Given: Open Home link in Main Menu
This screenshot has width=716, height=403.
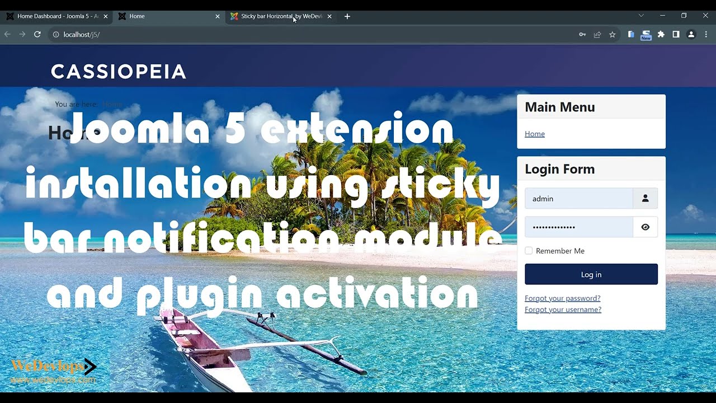Looking at the screenshot, I should 535,134.
